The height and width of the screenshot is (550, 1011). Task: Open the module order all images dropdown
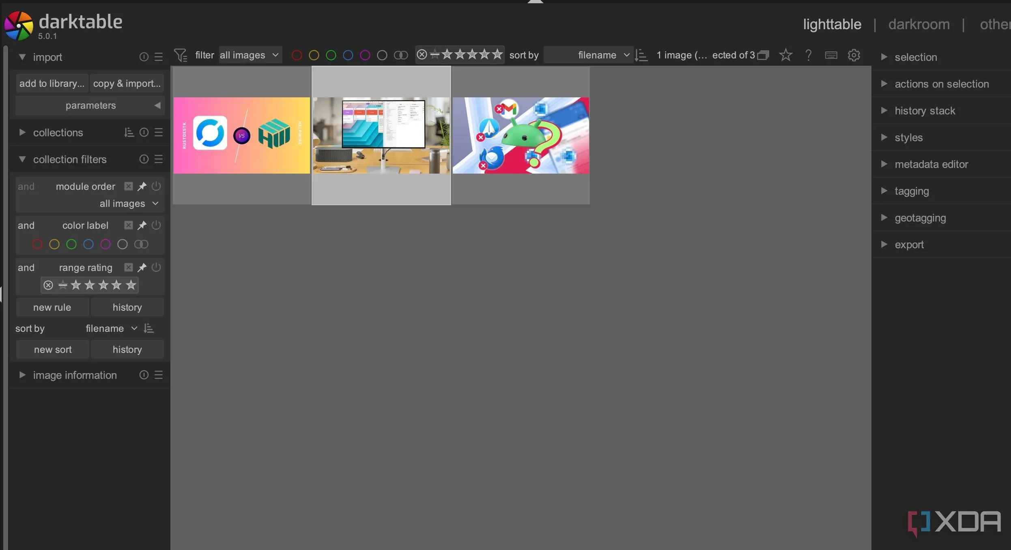coord(129,204)
